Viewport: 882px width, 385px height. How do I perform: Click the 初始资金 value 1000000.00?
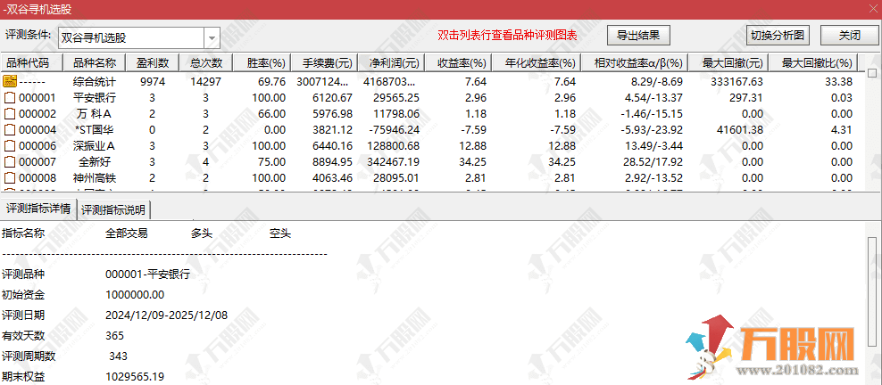pyautogui.click(x=135, y=295)
